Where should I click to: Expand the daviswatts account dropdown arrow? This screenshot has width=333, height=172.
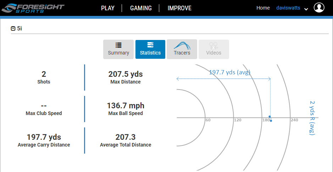pyautogui.click(x=306, y=9)
